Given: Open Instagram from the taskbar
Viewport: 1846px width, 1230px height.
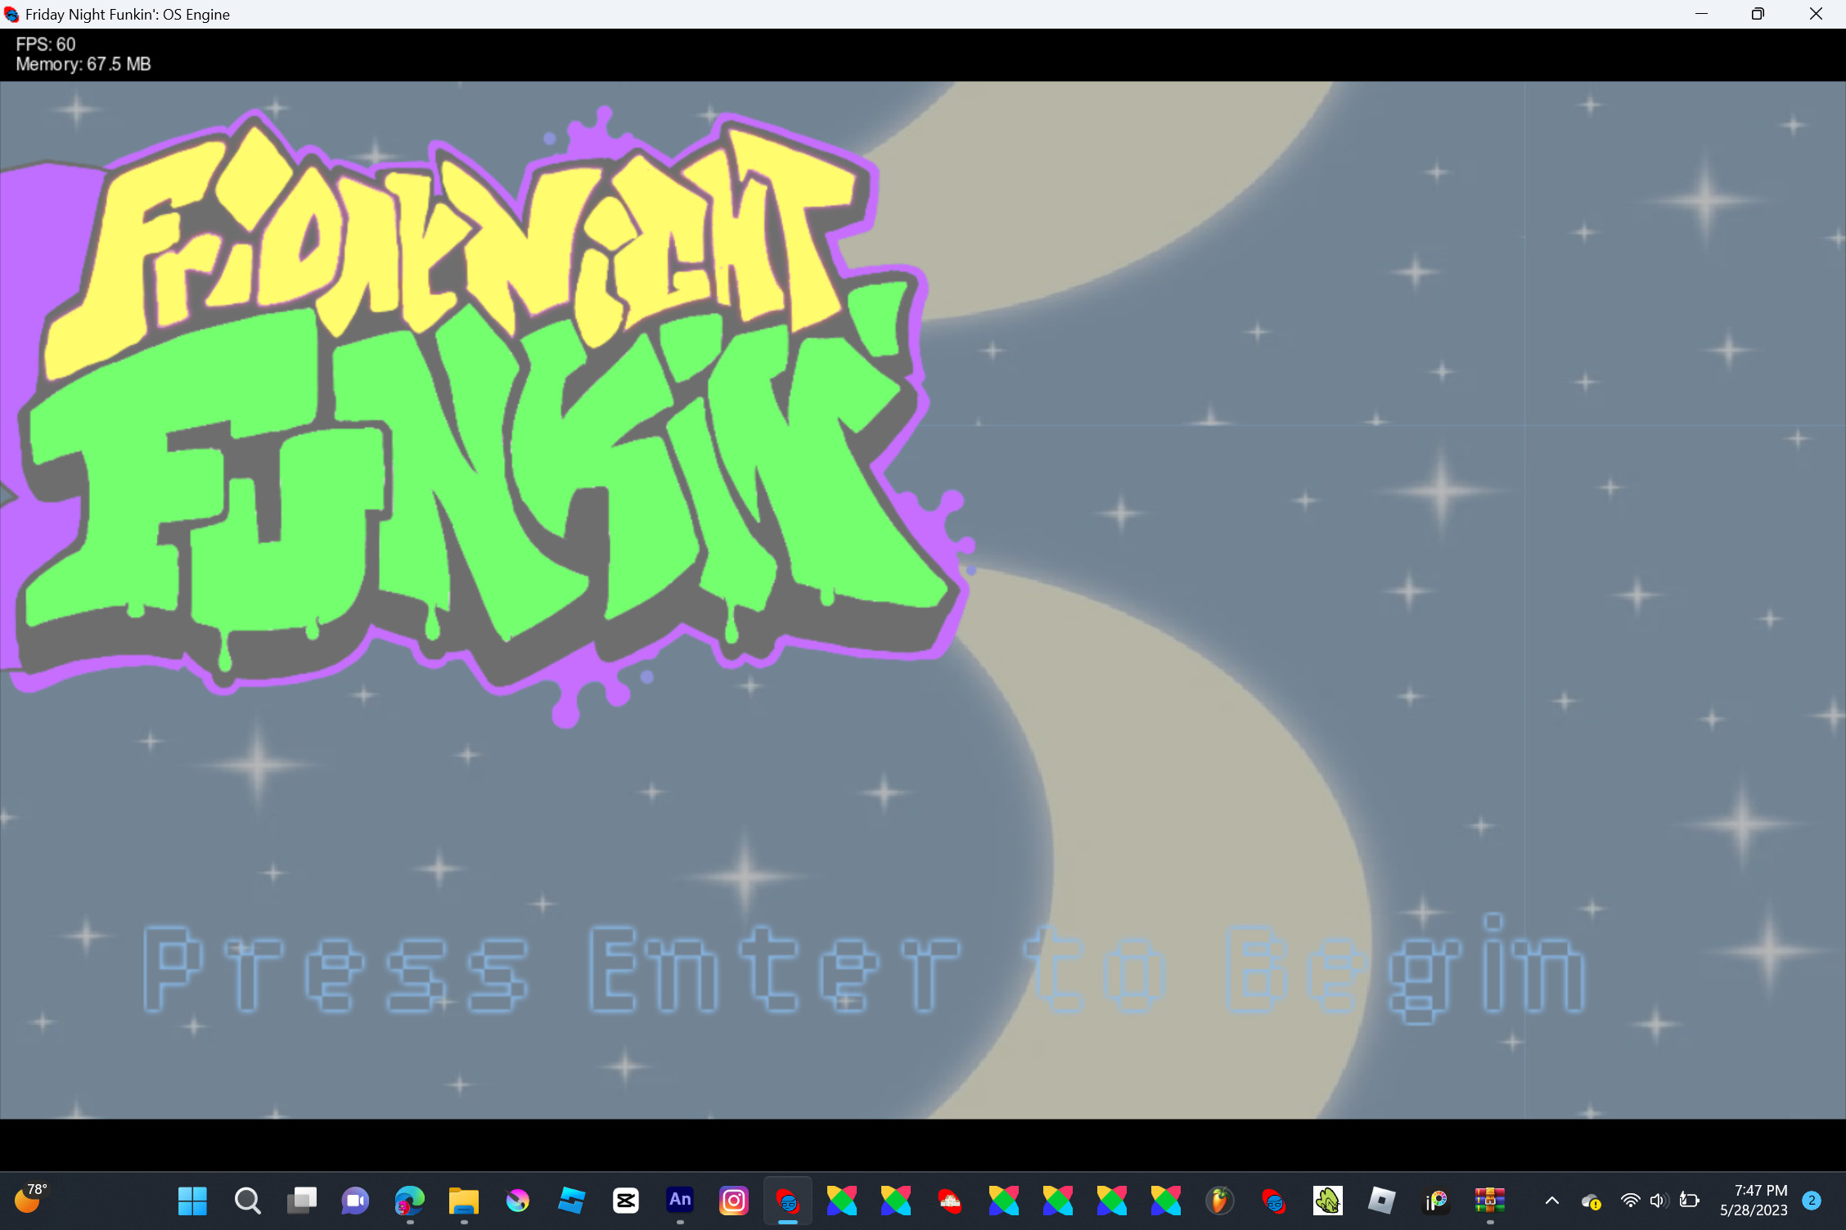Looking at the screenshot, I should point(733,1201).
